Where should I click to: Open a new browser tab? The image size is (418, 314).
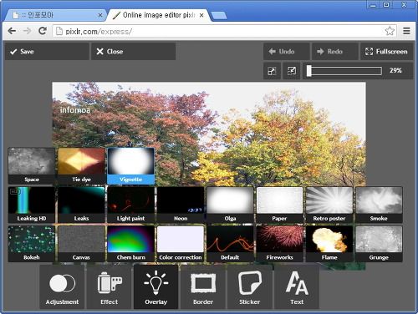coord(219,16)
